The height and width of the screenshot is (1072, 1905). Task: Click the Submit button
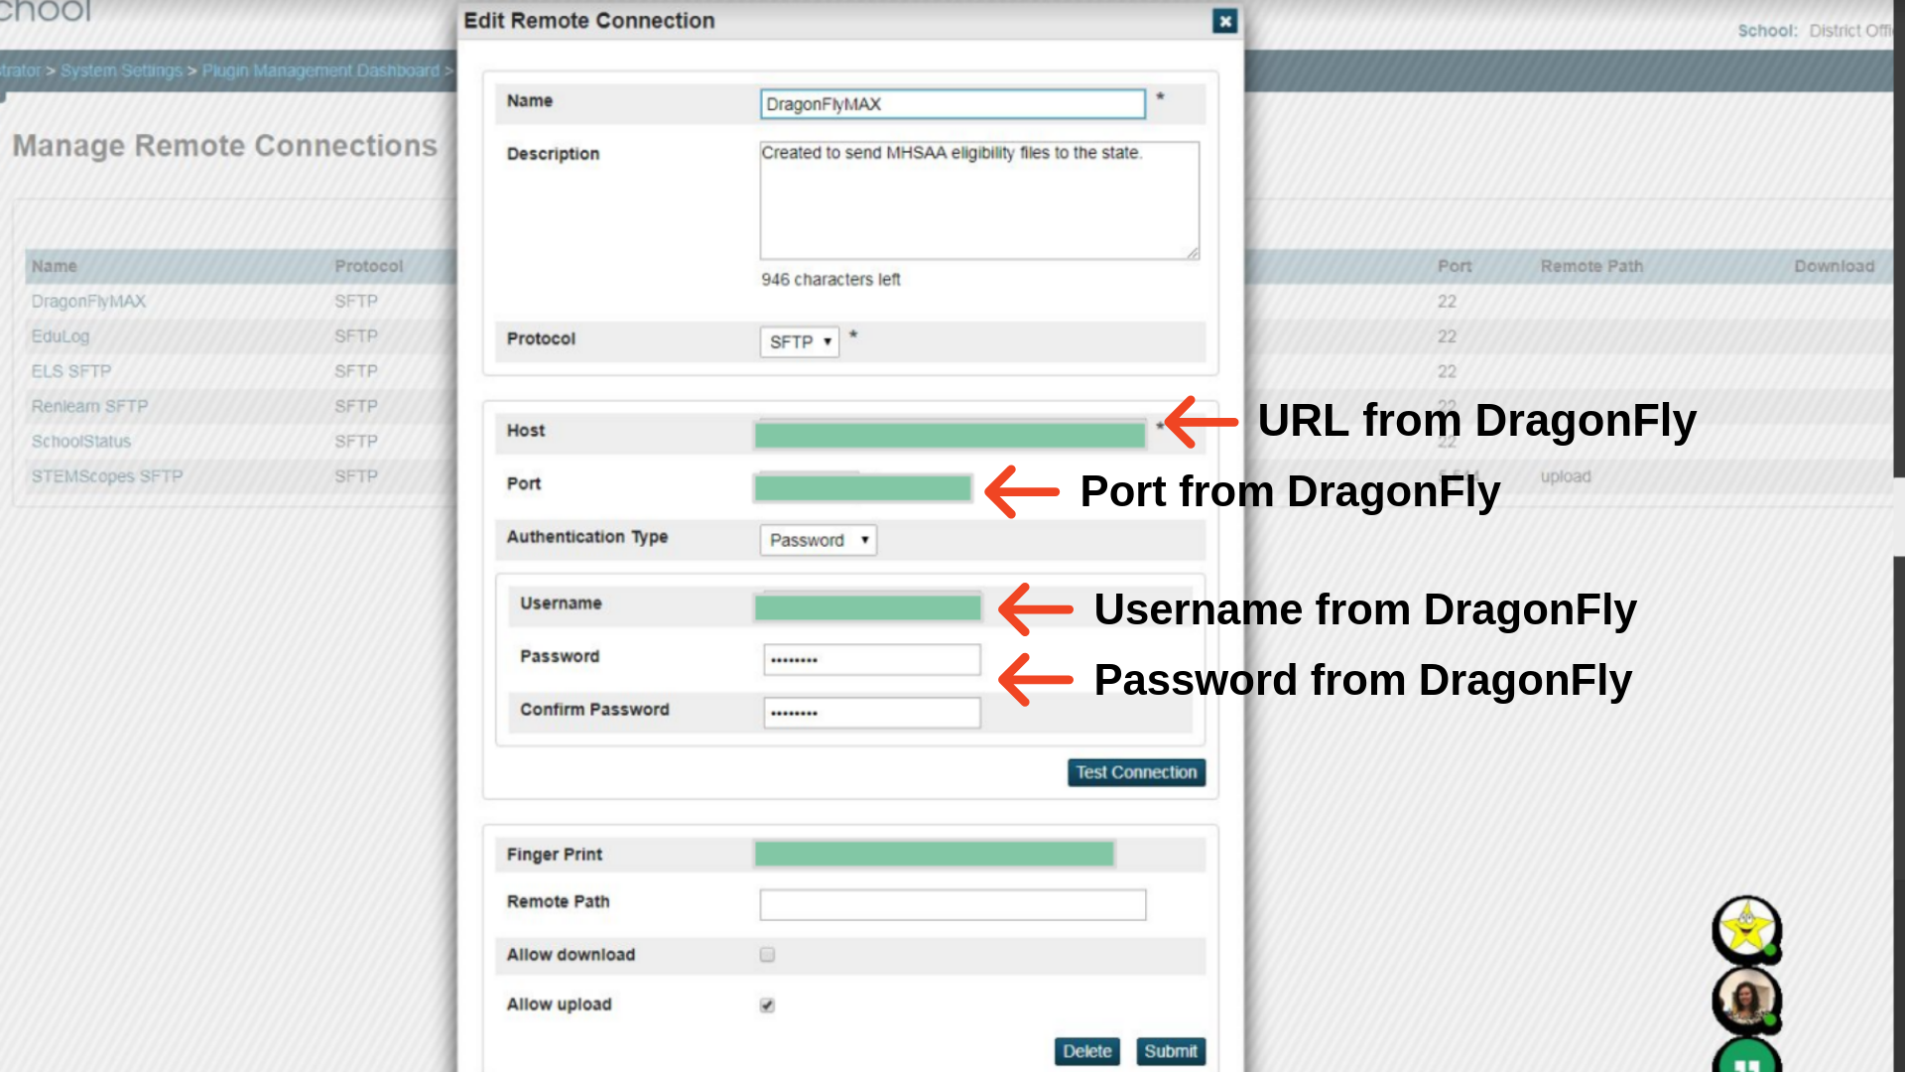tap(1170, 1051)
